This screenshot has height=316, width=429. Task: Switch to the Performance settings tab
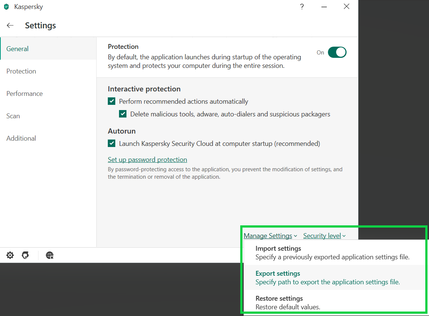tap(25, 94)
